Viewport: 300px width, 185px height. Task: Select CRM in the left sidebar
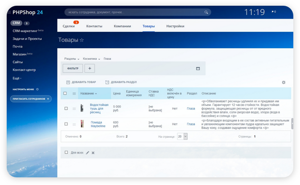point(16,23)
